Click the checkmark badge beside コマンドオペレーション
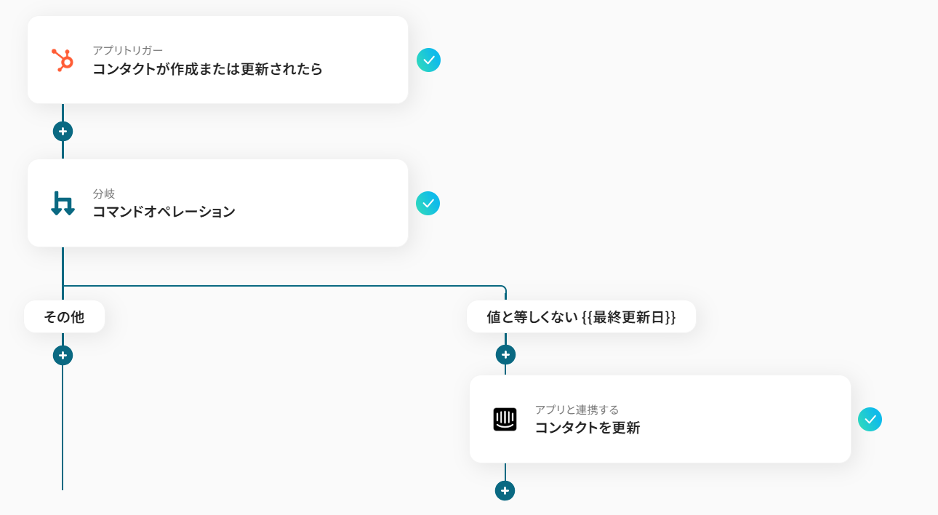The image size is (938, 515). pos(428,203)
